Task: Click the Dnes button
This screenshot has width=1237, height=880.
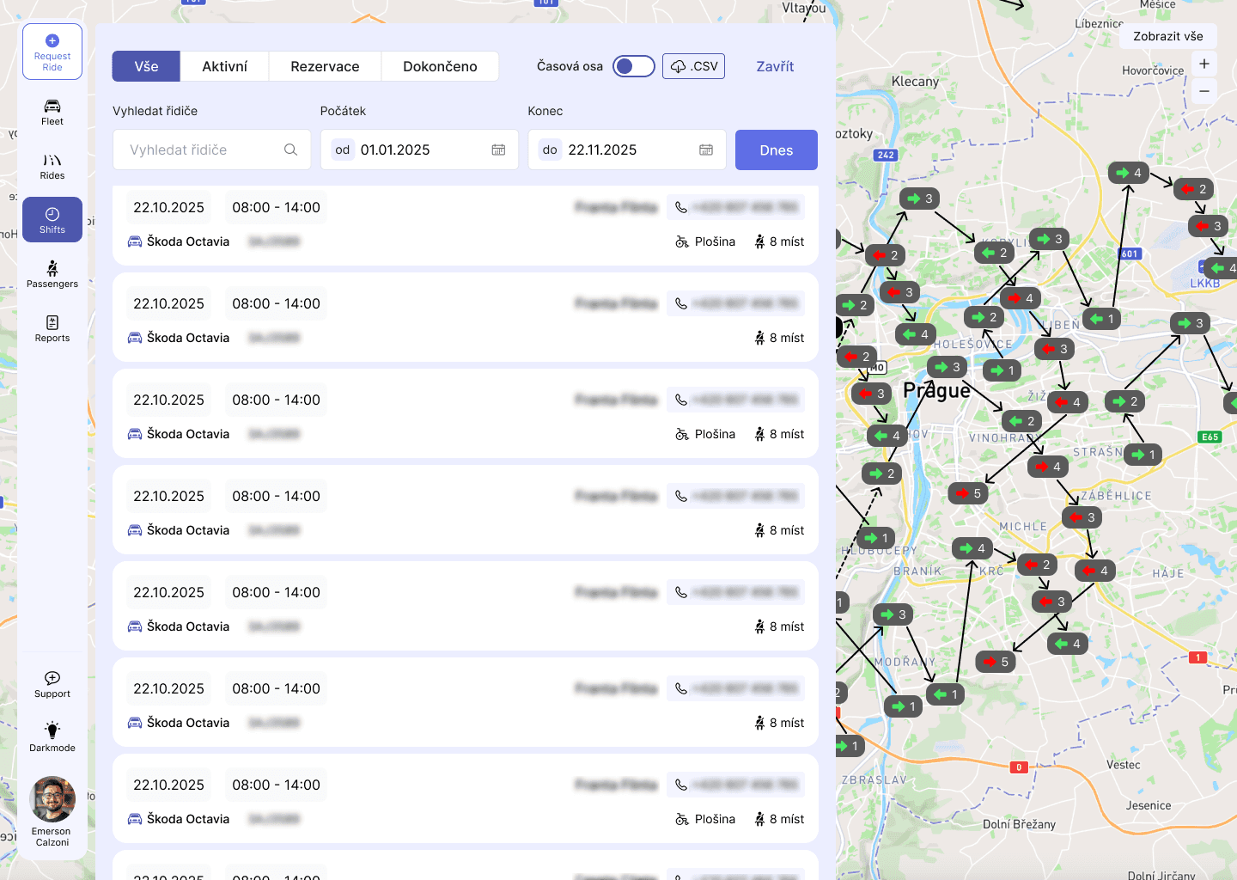Action: 777,150
